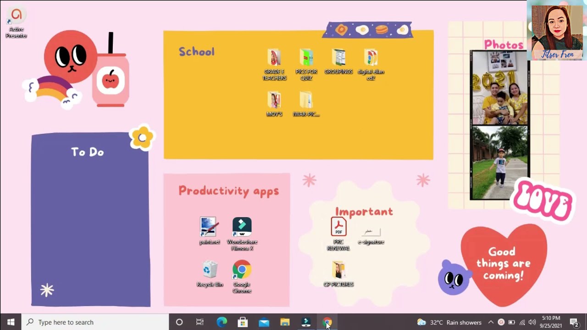The width and height of the screenshot is (587, 330).
Task: Open the clock showing 5:10 PM
Action: point(551,322)
